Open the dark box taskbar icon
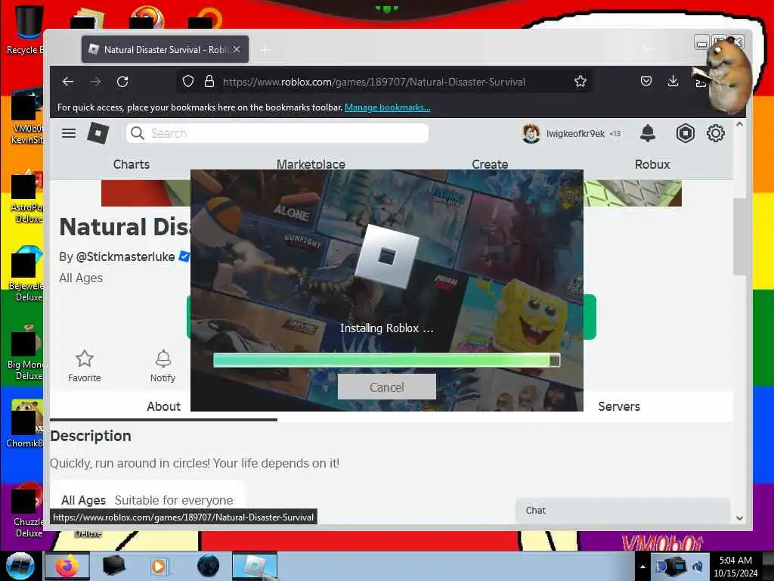This screenshot has height=581, width=774. [x=113, y=566]
